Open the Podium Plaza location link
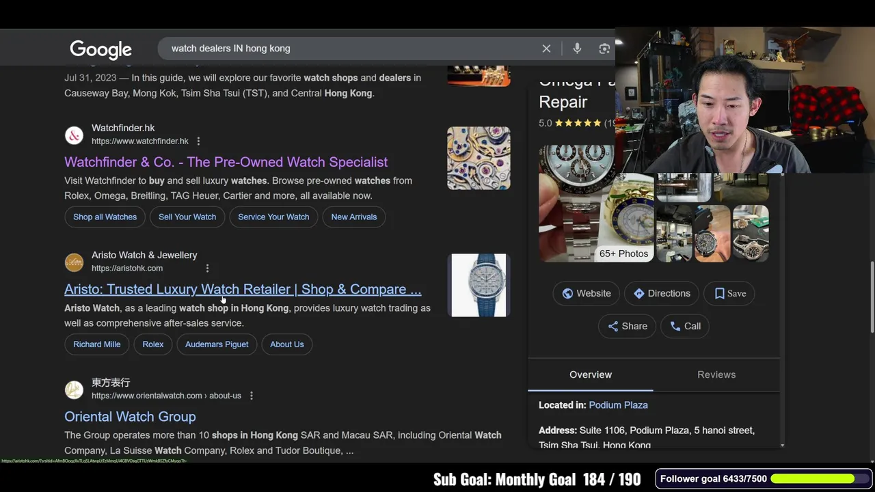 tap(618, 405)
